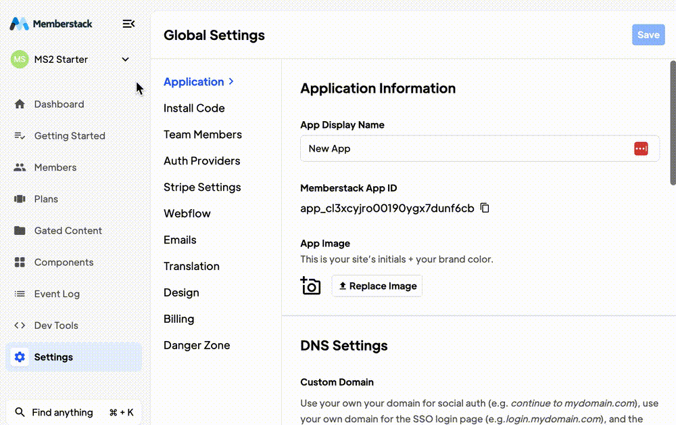Click the Replace Image button

(x=377, y=286)
